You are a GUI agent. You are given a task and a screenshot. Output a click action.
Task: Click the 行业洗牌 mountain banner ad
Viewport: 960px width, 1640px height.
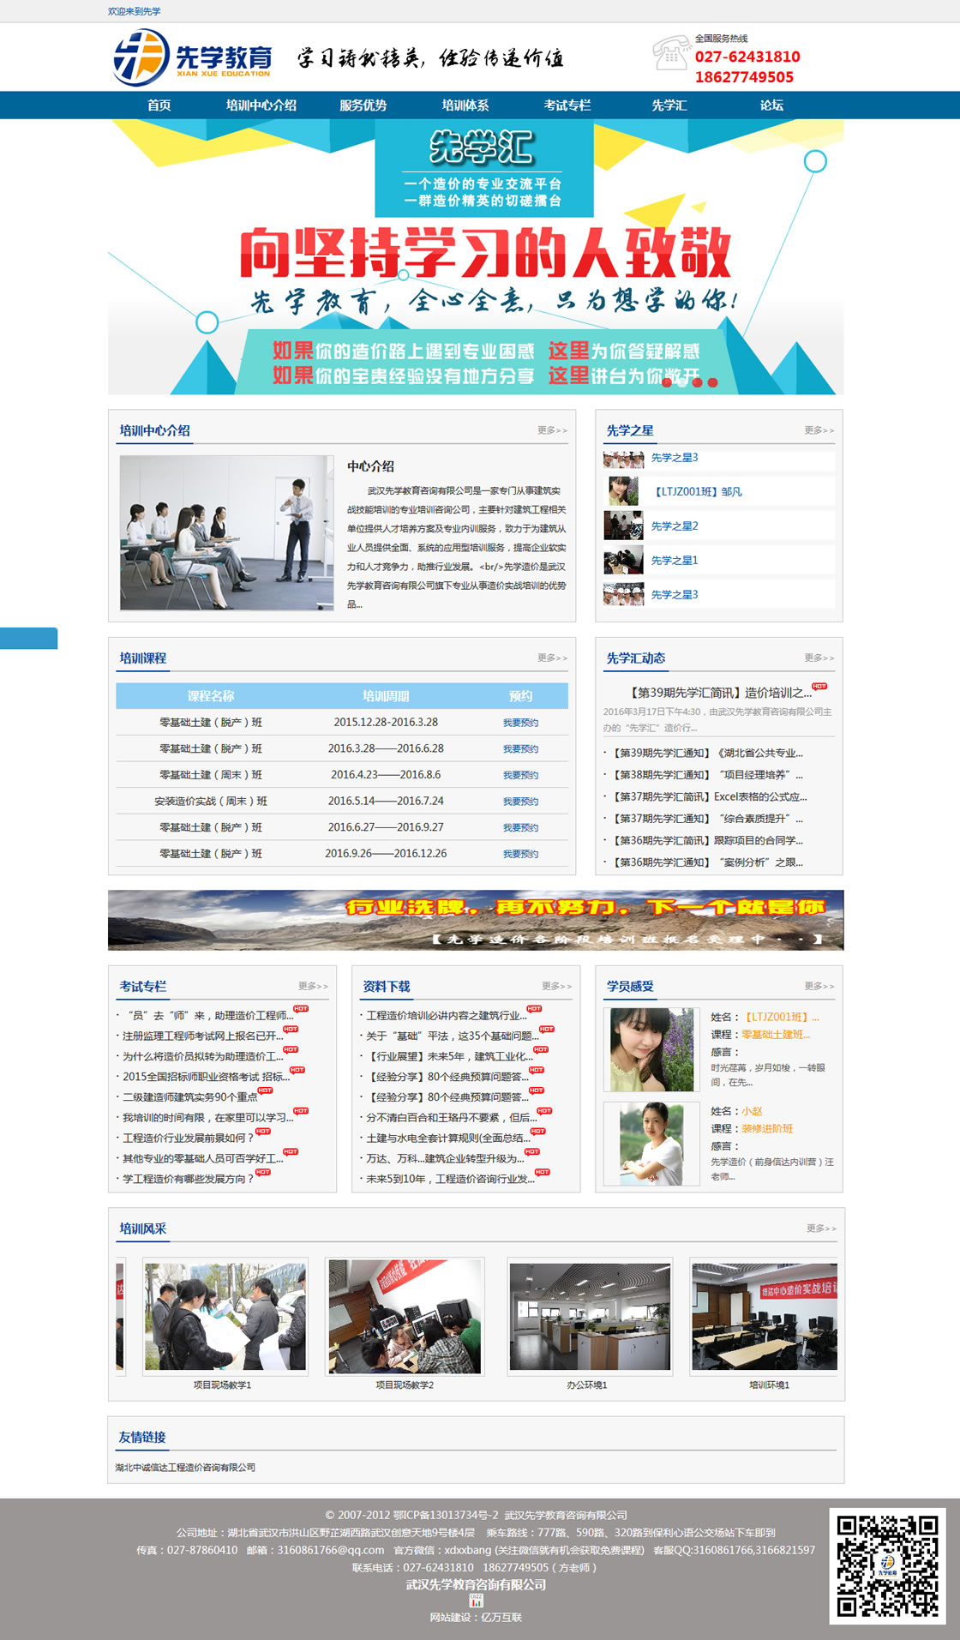tap(476, 920)
